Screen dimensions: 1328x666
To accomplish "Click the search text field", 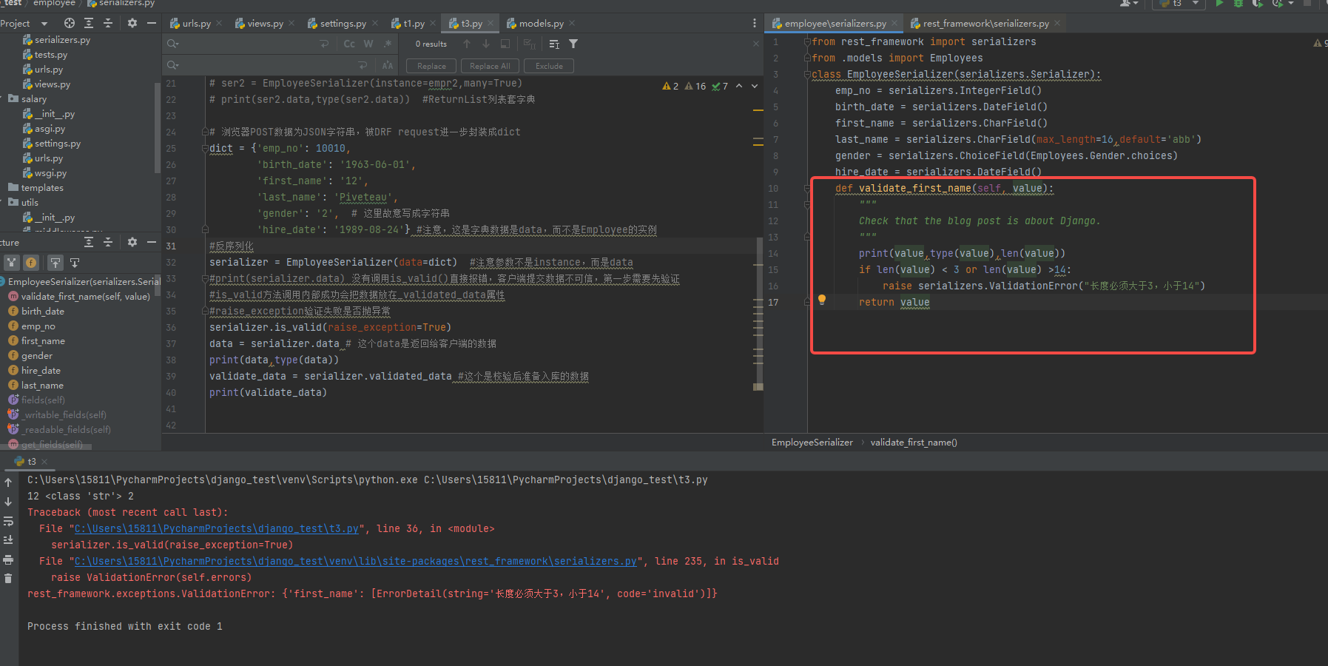I will point(248,44).
